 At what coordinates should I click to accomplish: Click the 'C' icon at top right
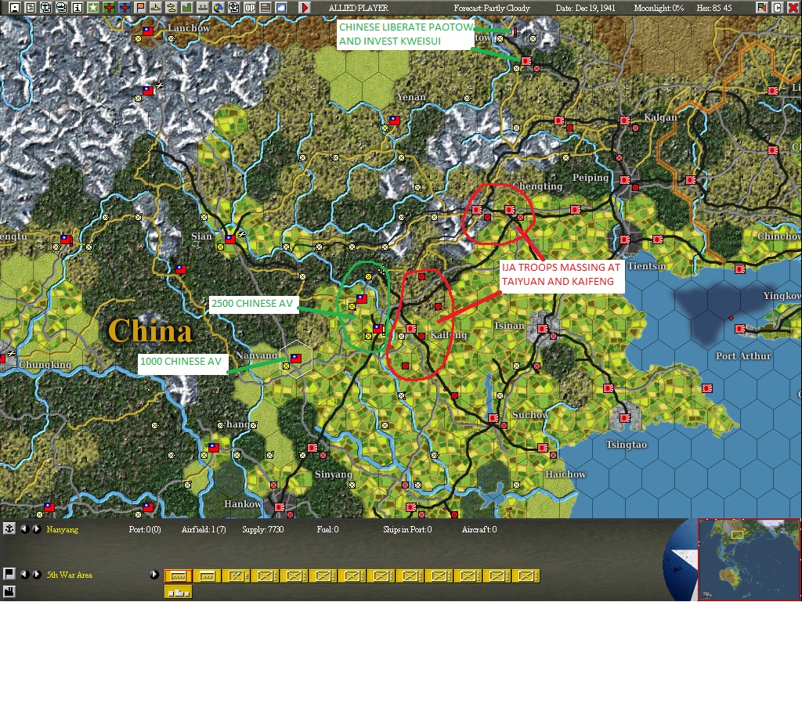[777, 7]
